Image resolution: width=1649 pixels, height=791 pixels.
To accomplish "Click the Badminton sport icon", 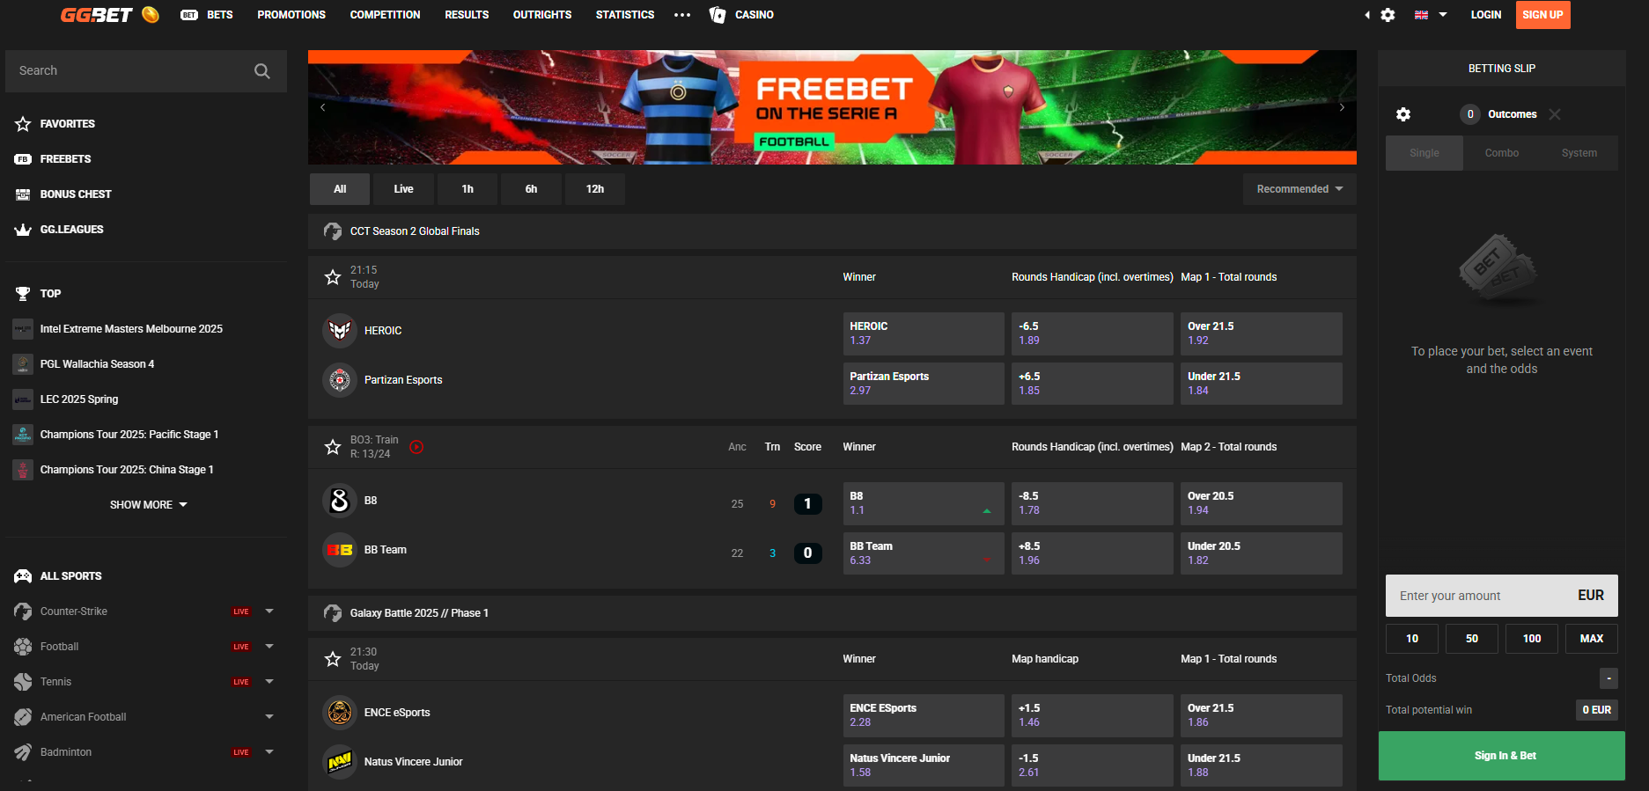I will pos(23,752).
